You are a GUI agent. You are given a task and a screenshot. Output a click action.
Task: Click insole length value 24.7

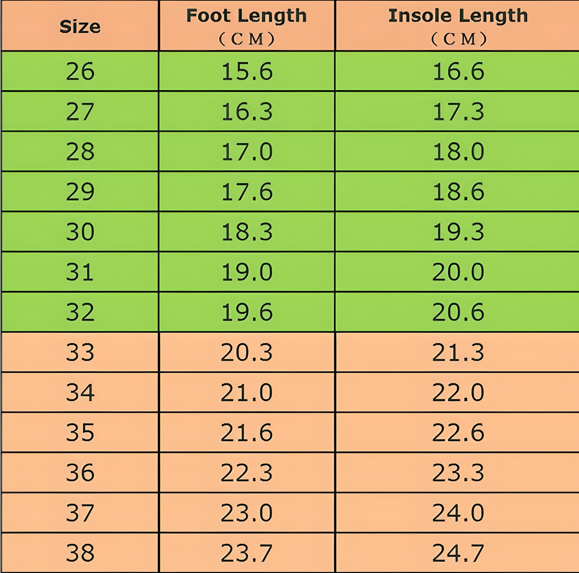[x=458, y=553]
